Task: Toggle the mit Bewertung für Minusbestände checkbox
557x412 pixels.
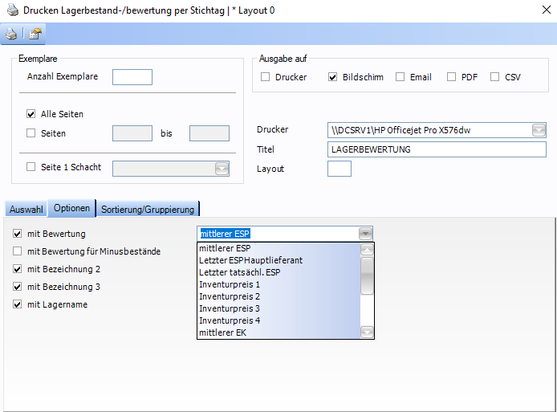Action: coord(18,251)
